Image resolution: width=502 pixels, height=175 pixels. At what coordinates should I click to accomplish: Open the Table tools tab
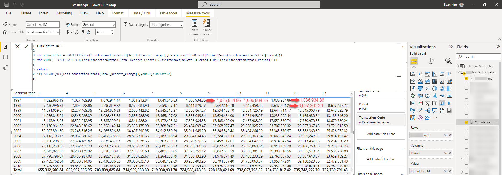168,13
